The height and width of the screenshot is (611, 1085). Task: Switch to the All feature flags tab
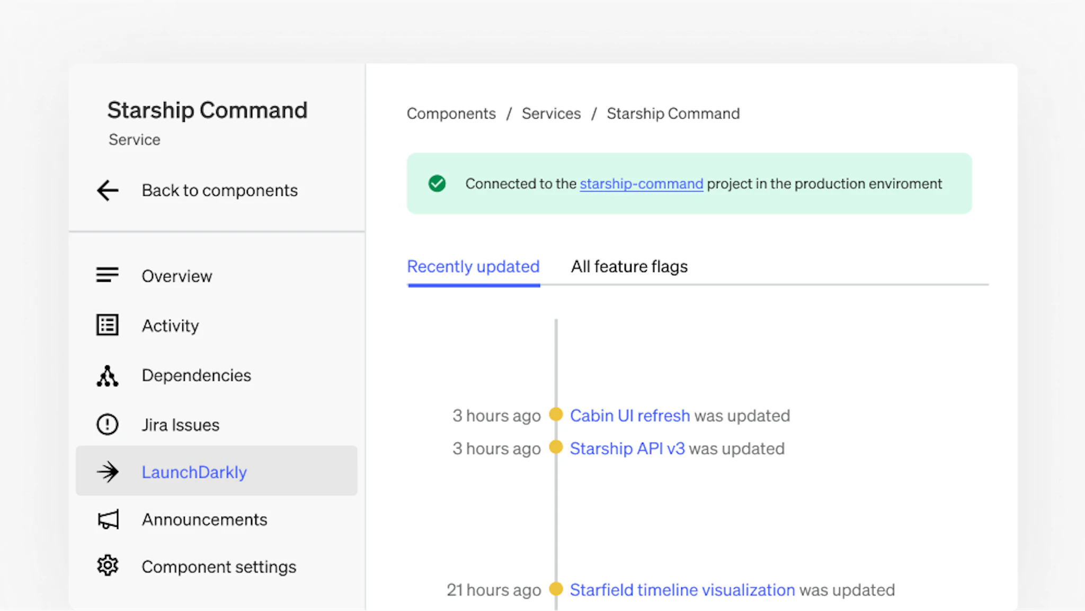click(x=629, y=266)
